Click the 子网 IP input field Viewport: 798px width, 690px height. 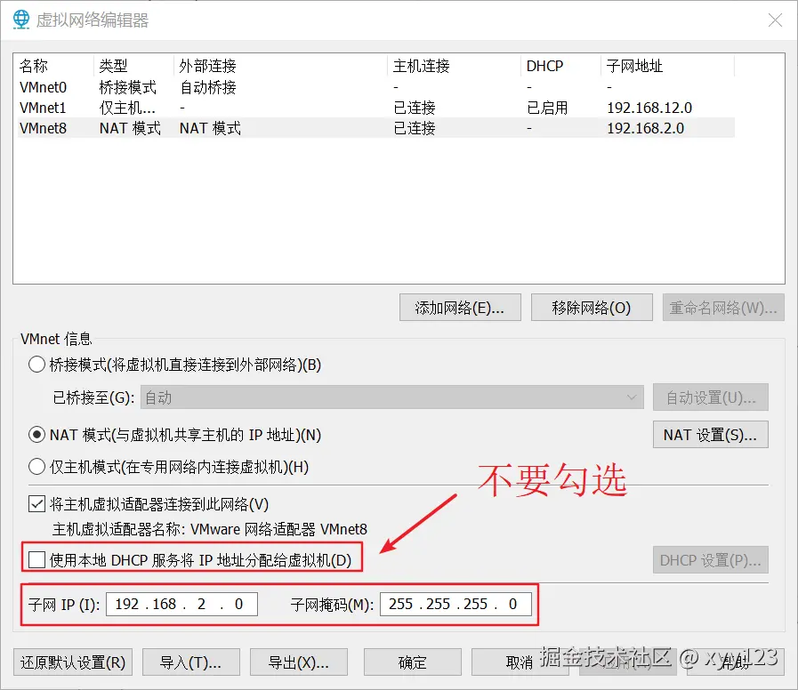tap(181, 604)
